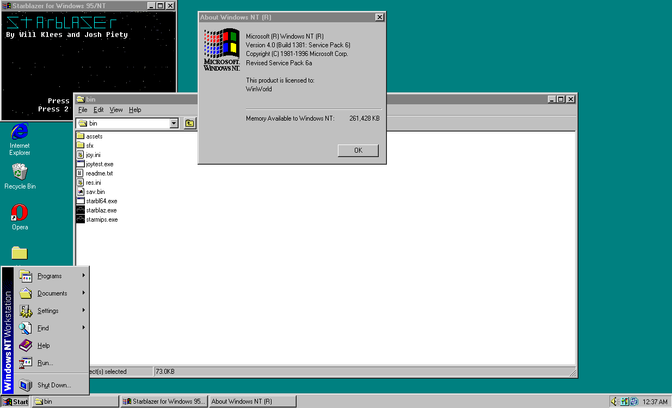Open the File menu in bin window
This screenshot has width=672, height=408.
(x=83, y=110)
